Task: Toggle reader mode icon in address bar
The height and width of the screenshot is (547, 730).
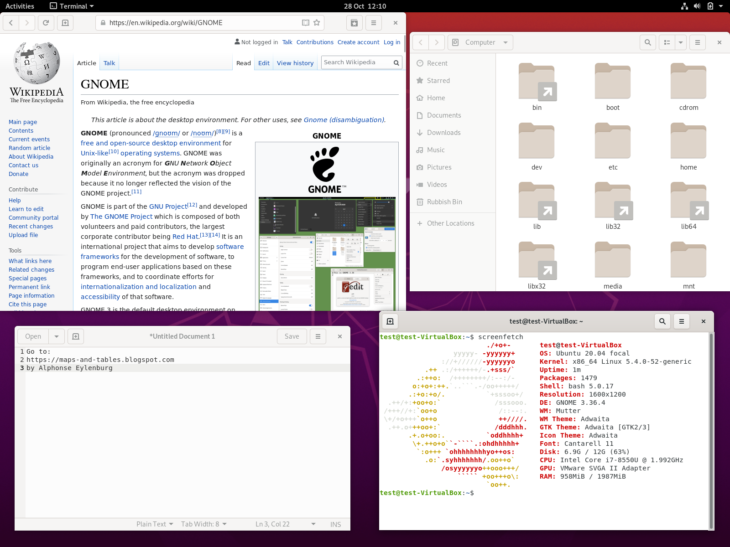Action: (306, 23)
